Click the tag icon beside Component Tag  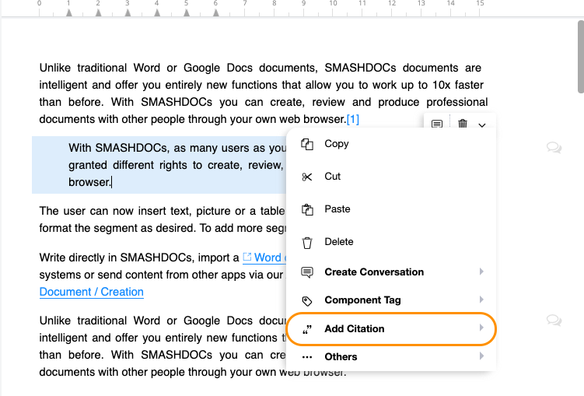307,300
